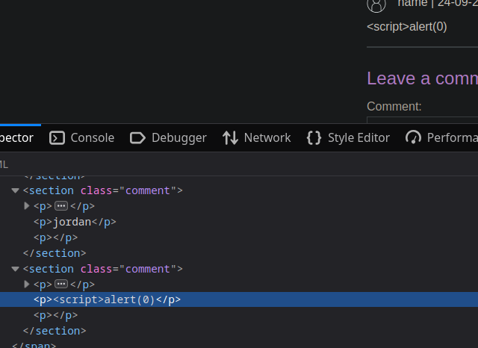This screenshot has height=348, width=478.
Task: Click the Console tab icon
Action: click(57, 137)
